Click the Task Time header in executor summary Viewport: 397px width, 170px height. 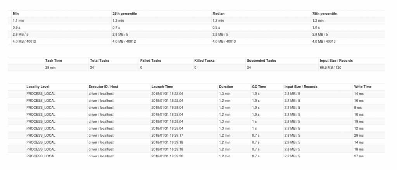pyautogui.click(x=54, y=61)
